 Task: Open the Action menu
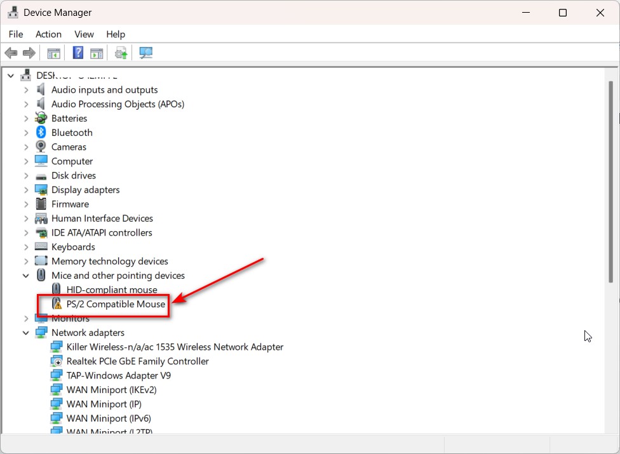coord(48,34)
